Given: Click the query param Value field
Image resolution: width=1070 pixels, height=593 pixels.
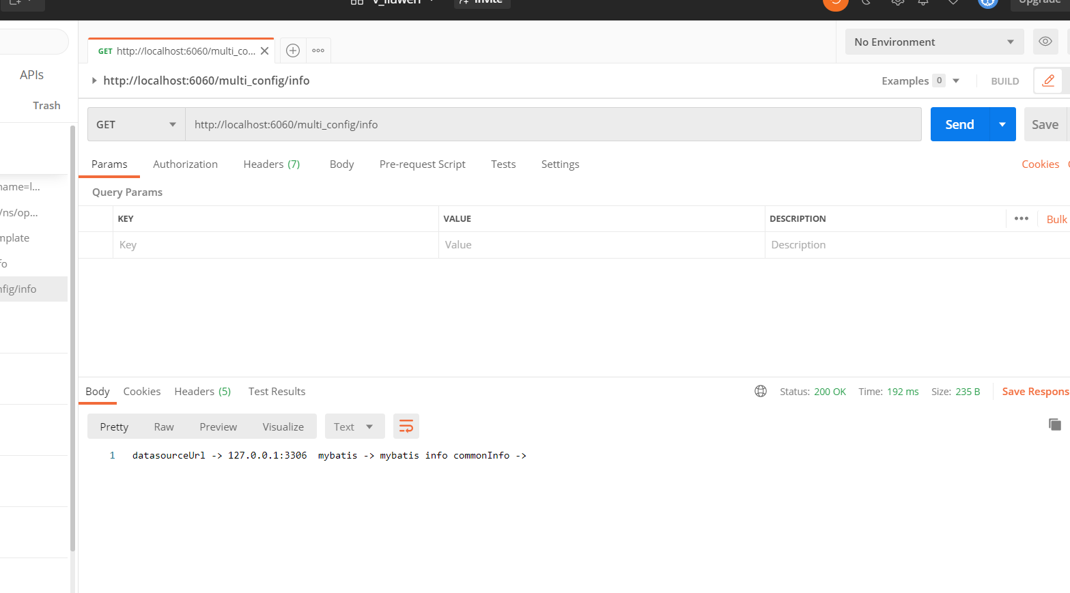Looking at the screenshot, I should coord(602,245).
